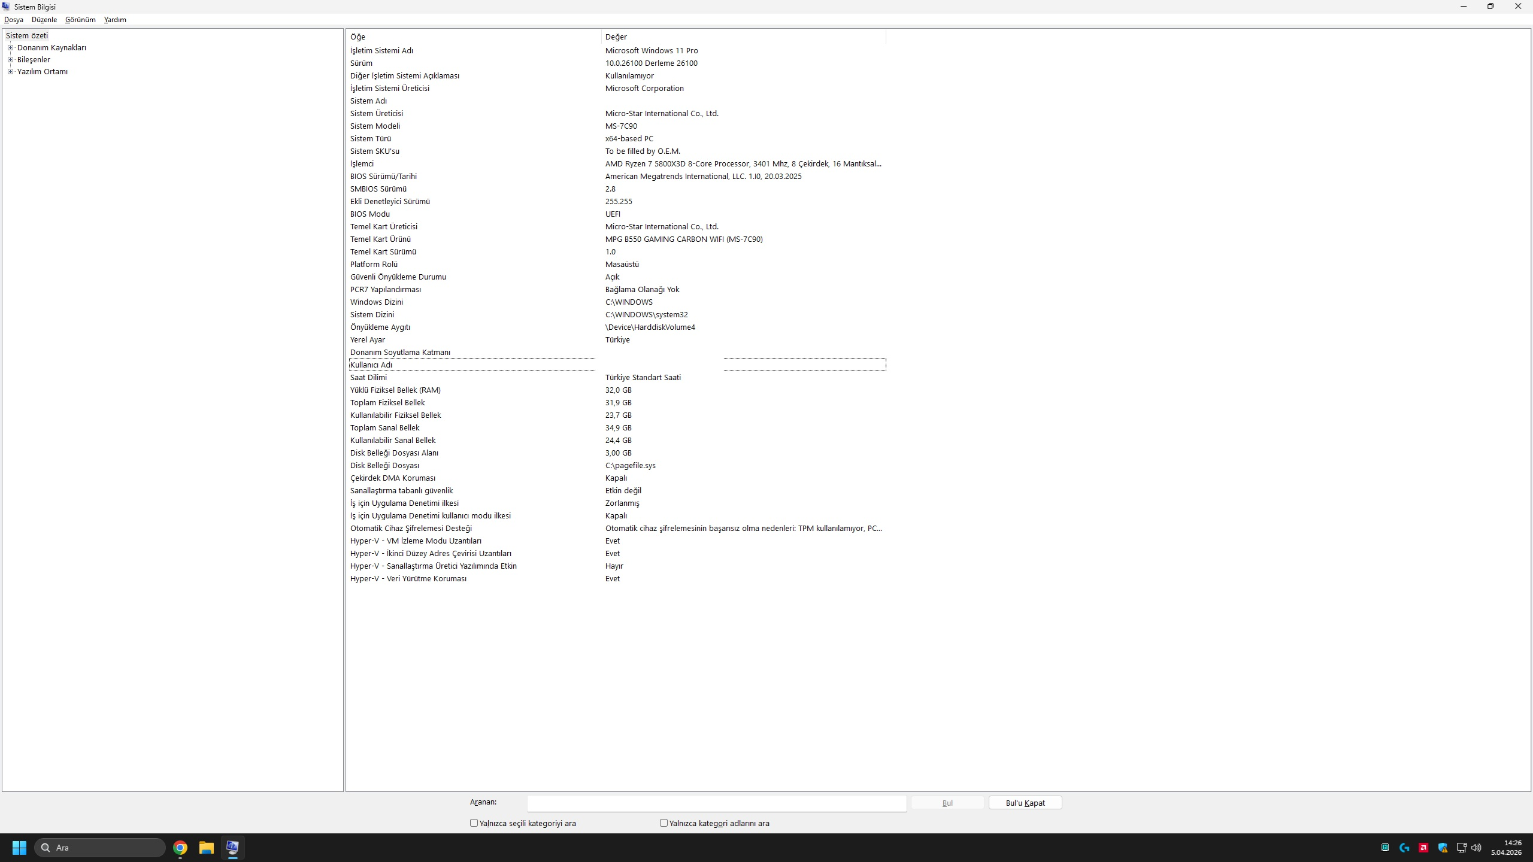Click value '10.0.26100 Derleme 26100'
This screenshot has width=1533, height=862.
click(651, 63)
